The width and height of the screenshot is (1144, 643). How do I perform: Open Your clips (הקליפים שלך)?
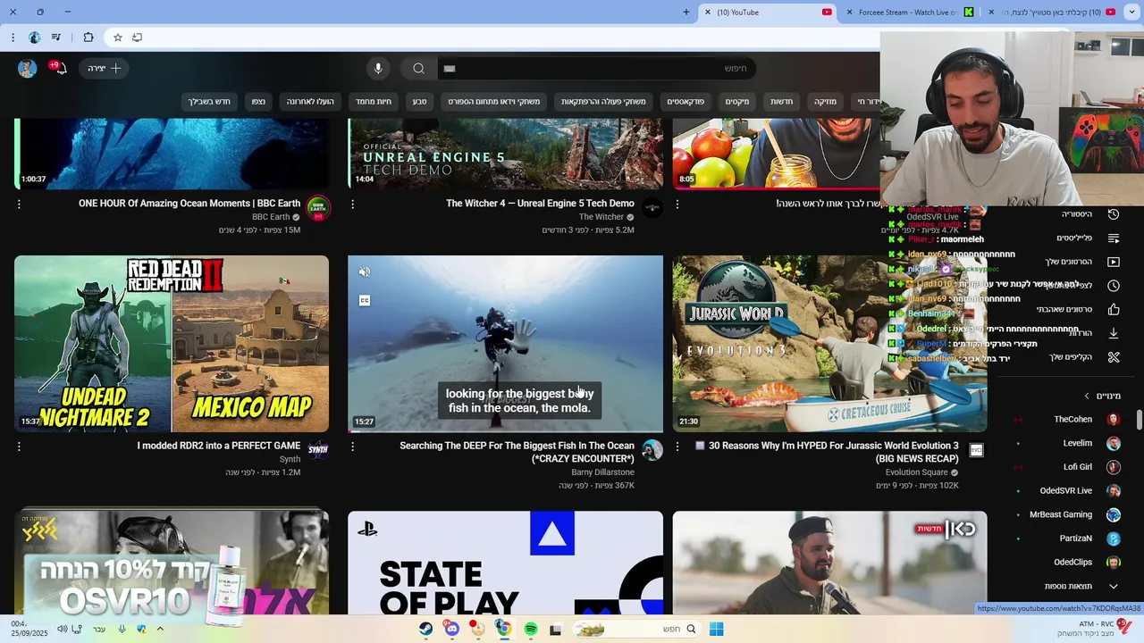[x=1084, y=357]
